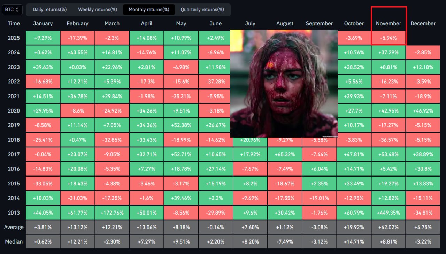Open the BTC coin selector dropdown
Image resolution: width=446 pixels, height=254 pixels.
click(12, 9)
